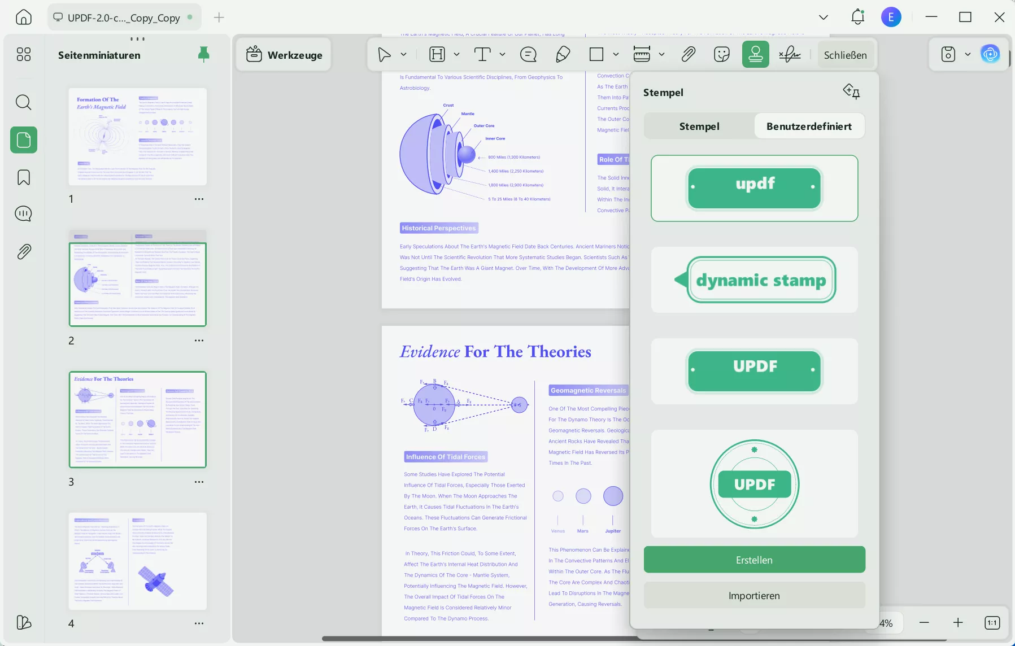The height and width of the screenshot is (646, 1015).
Task: Open page 2 thumbnail
Action: tap(138, 278)
